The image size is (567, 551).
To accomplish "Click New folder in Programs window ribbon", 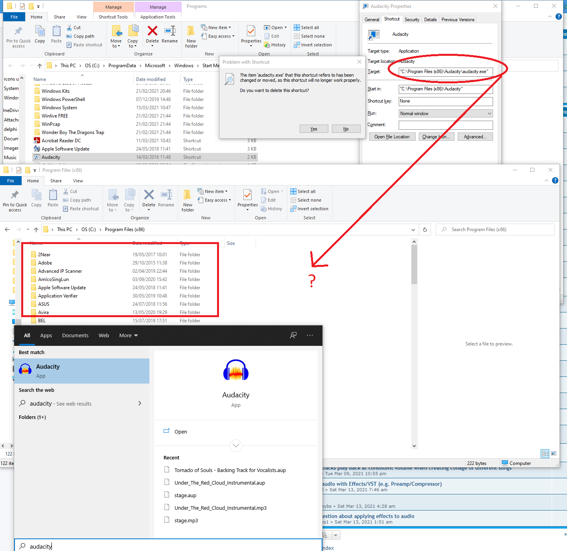I will tap(191, 37).
